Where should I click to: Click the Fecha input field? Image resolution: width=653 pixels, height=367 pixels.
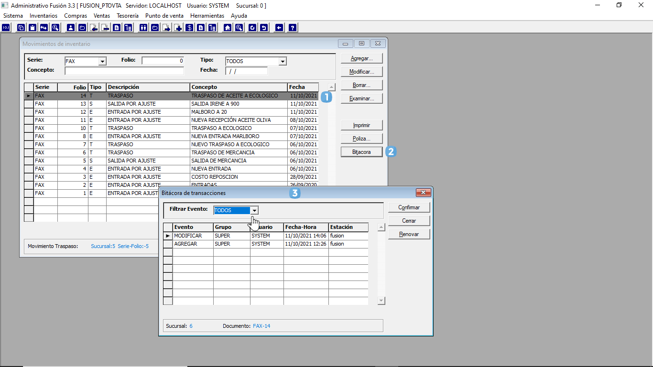[x=246, y=71]
